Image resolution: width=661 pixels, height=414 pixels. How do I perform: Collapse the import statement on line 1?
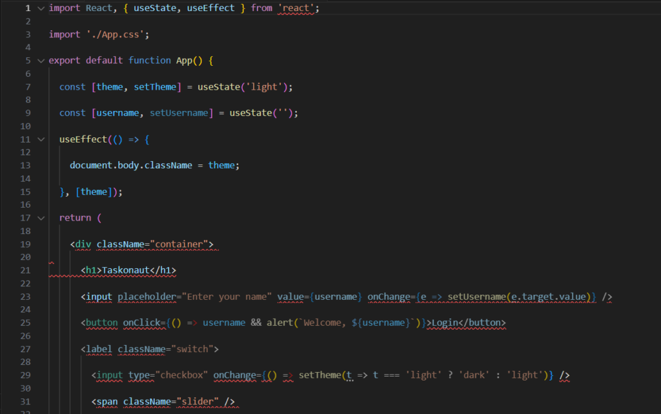[x=40, y=8]
